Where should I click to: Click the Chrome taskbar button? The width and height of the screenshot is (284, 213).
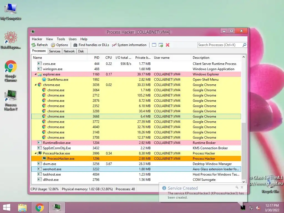40,207
